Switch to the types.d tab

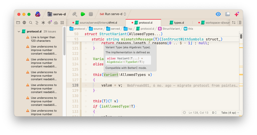[x=177, y=23]
